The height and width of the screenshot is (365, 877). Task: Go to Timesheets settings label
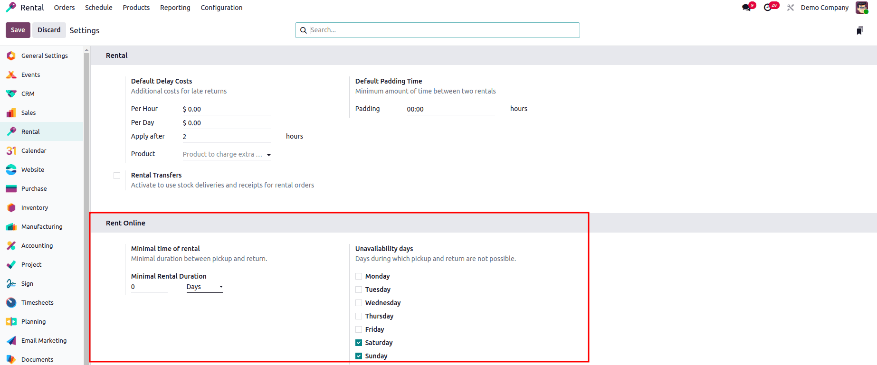pyautogui.click(x=38, y=302)
